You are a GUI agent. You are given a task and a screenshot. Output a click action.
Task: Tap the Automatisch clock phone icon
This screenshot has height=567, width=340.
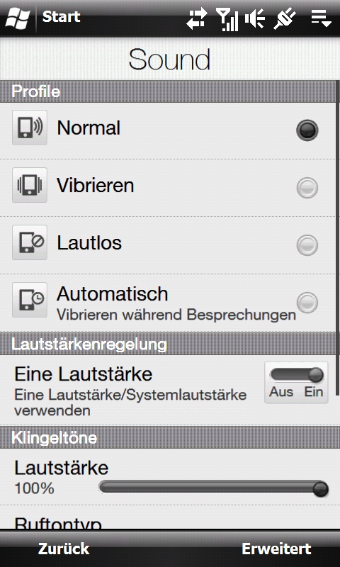coord(30,300)
